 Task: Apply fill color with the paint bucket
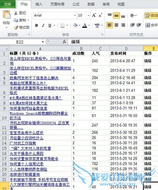click(x=75, y=25)
